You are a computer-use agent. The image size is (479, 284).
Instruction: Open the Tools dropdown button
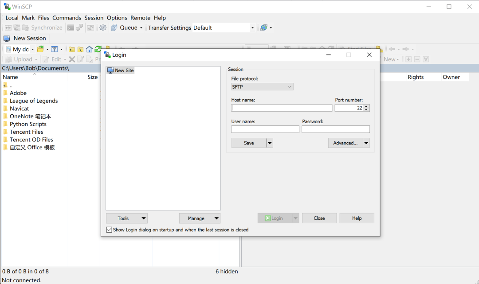(127, 218)
